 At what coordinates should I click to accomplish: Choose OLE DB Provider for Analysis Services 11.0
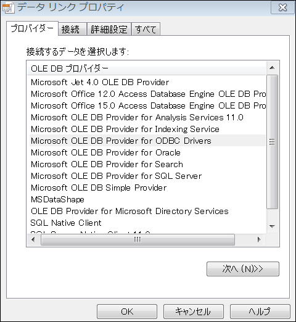point(147,117)
